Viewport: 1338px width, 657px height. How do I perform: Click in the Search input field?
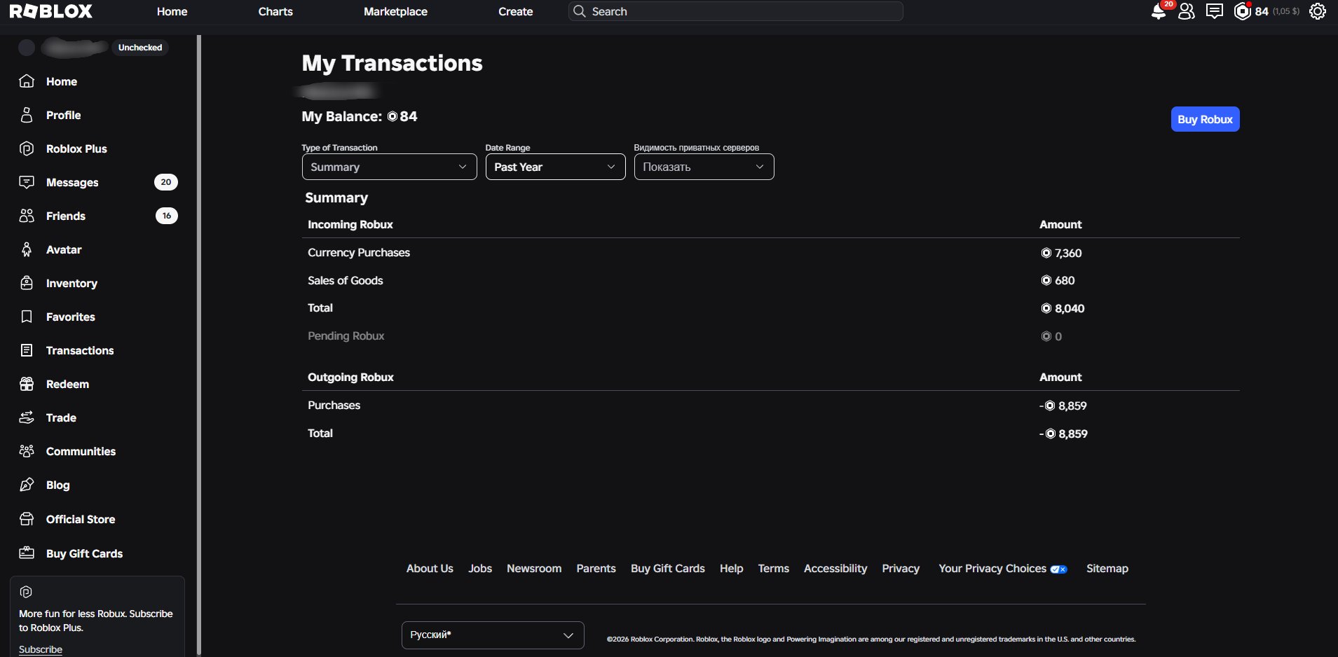coord(736,11)
